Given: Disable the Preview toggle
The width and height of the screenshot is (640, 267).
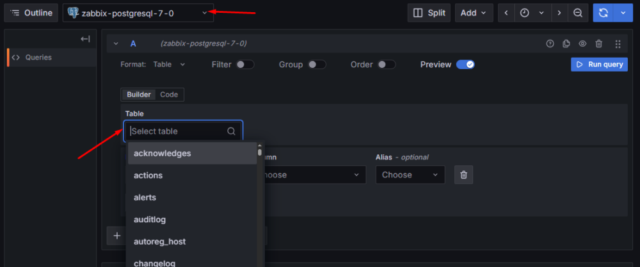Looking at the screenshot, I should coord(465,65).
